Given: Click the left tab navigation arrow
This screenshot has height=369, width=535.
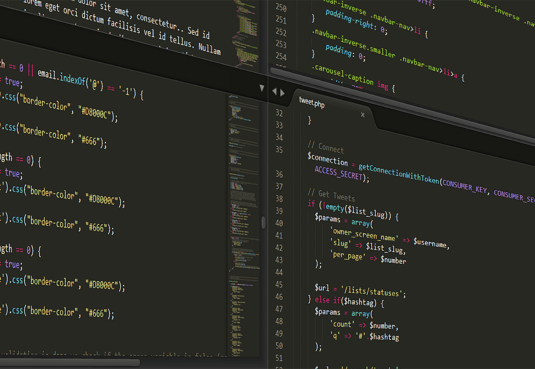Looking at the screenshot, I should (x=274, y=91).
